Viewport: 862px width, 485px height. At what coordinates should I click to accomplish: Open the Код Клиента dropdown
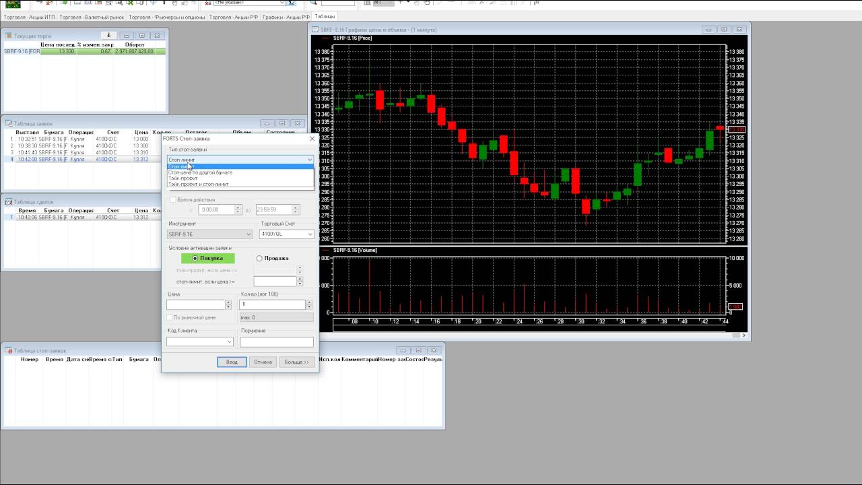pyautogui.click(x=200, y=342)
